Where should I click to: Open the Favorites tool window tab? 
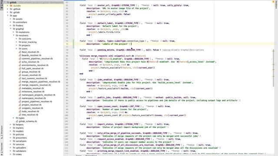point(2,149)
